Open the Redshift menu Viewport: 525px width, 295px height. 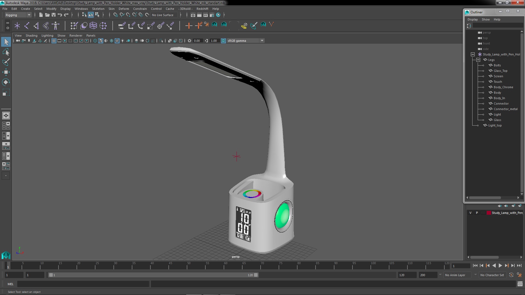click(x=202, y=9)
